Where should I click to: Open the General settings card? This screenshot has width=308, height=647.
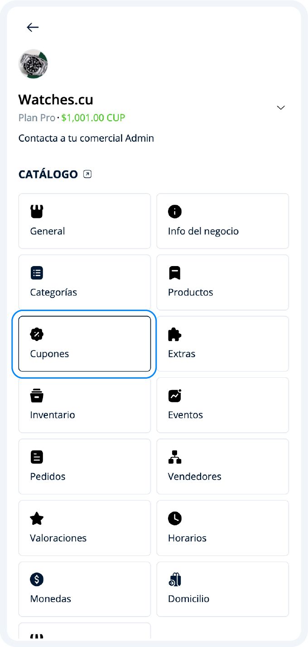coord(84,221)
